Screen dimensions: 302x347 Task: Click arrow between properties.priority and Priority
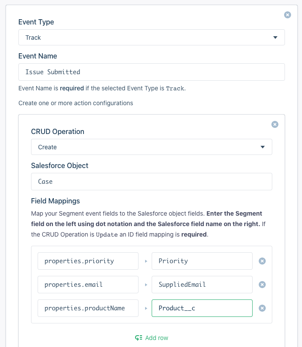pos(146,261)
